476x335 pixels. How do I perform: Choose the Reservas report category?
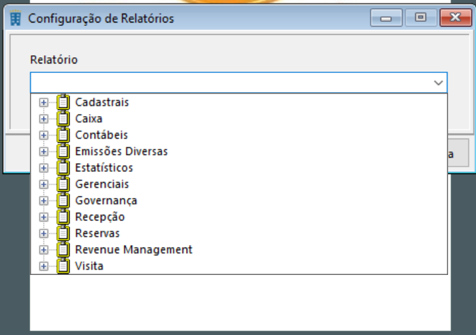click(x=97, y=233)
